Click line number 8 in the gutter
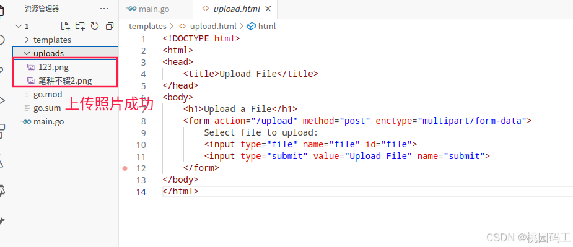 [x=143, y=121]
